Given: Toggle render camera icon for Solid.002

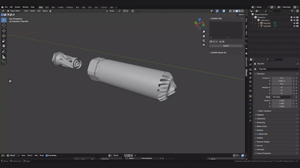Looking at the screenshot, I should (x=297, y=26).
